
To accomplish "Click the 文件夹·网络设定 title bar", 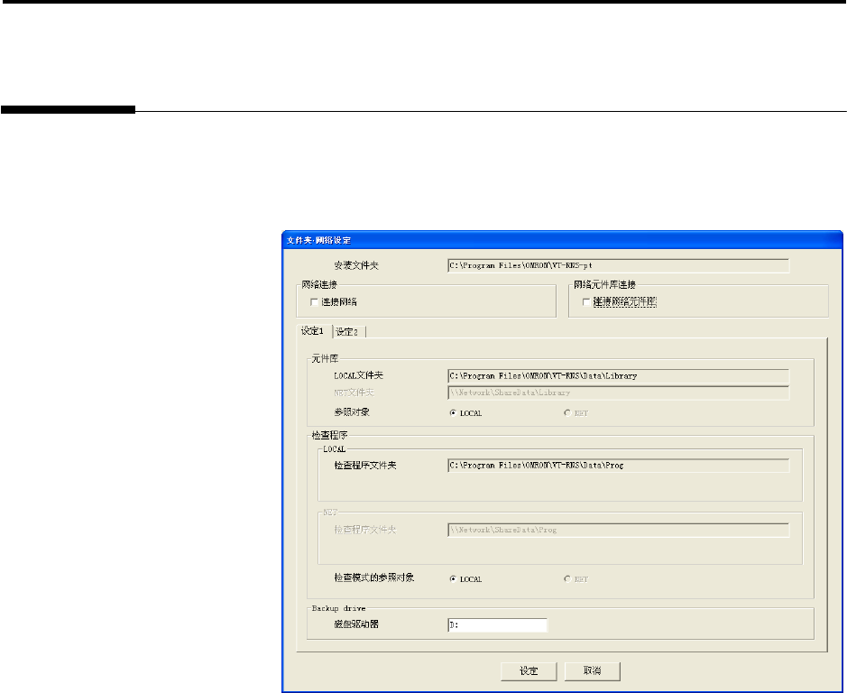I will [x=562, y=240].
